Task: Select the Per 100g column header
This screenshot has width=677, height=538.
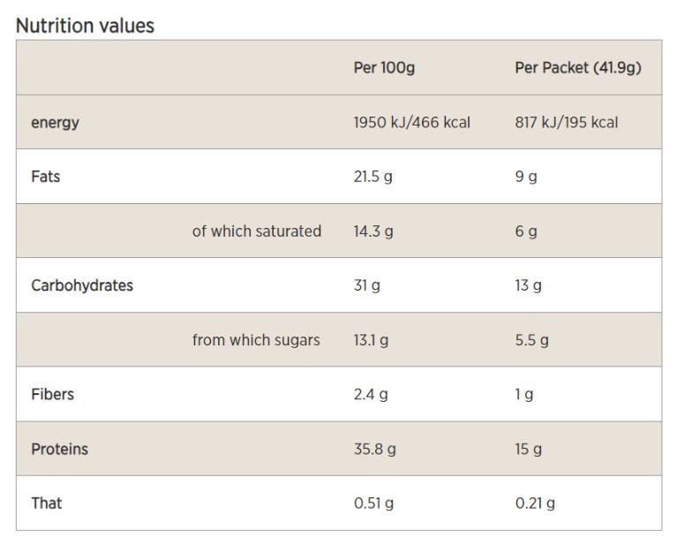Action: click(384, 68)
